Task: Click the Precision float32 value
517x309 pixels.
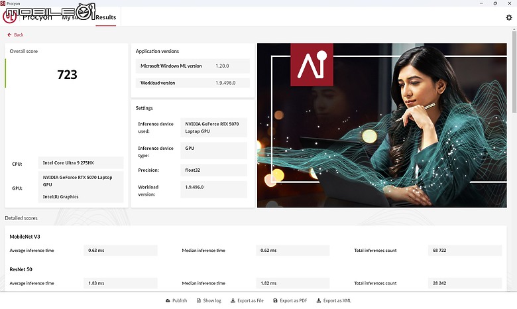Action: click(213, 170)
